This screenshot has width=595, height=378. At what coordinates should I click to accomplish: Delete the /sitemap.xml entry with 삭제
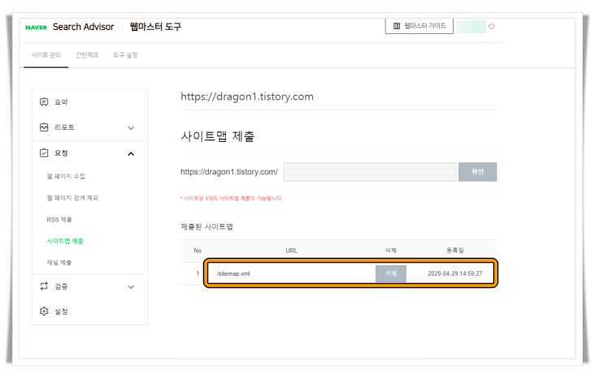pos(391,273)
